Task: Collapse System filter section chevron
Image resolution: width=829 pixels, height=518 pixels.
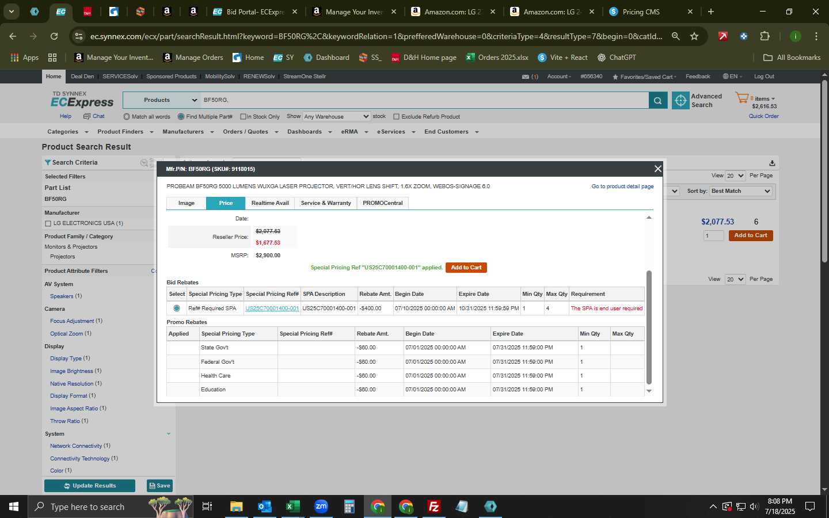Action: click(169, 434)
